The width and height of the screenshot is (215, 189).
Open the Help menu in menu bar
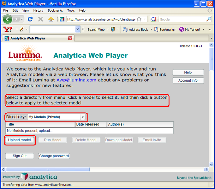click(82, 10)
